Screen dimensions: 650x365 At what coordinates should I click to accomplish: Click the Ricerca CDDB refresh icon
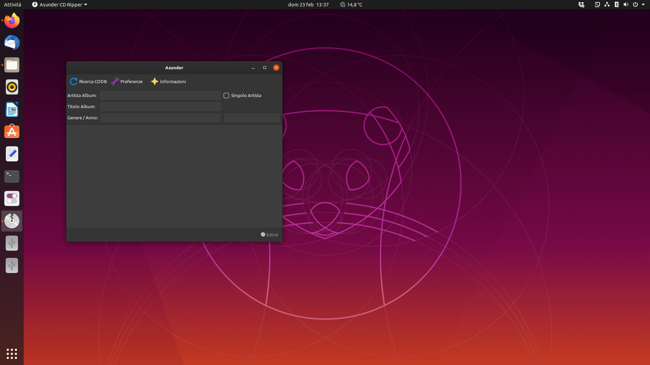tap(73, 81)
